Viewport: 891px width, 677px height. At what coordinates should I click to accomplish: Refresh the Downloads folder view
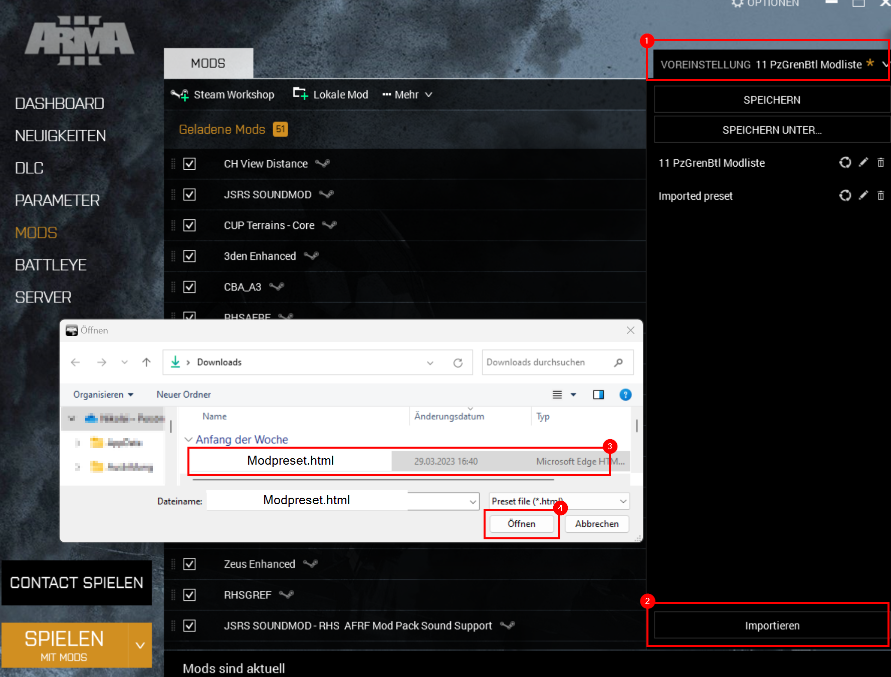coord(458,363)
